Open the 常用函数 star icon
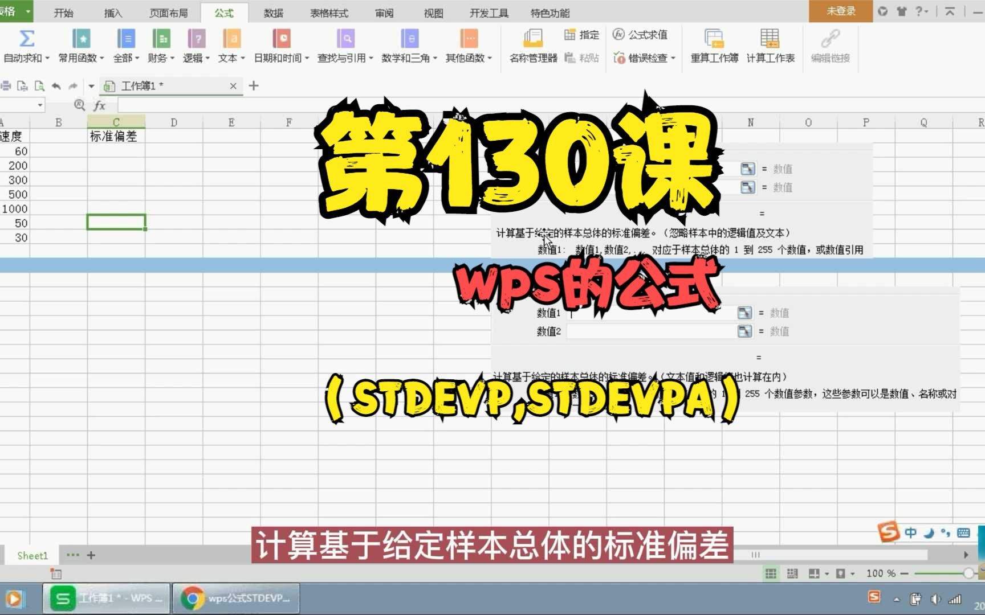This screenshot has width=985, height=615. 82,39
